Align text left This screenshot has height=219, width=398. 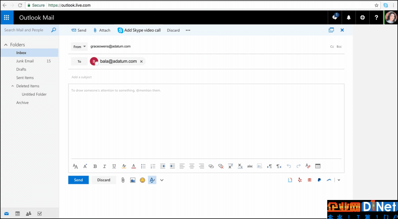tap(182, 166)
